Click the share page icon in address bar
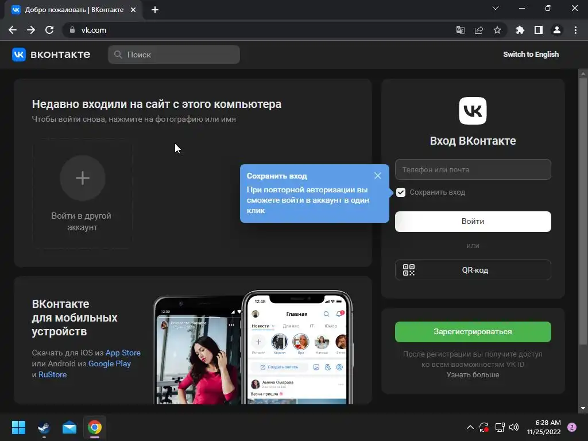The image size is (588, 441). coord(479,30)
